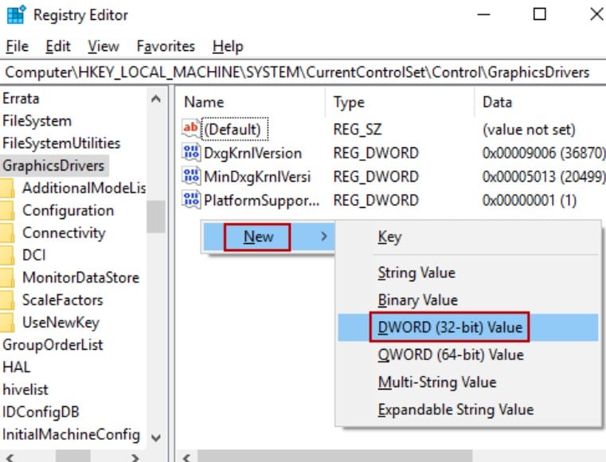Click the Connectivity folder icon
This screenshot has height=462, width=606.
click(7, 233)
